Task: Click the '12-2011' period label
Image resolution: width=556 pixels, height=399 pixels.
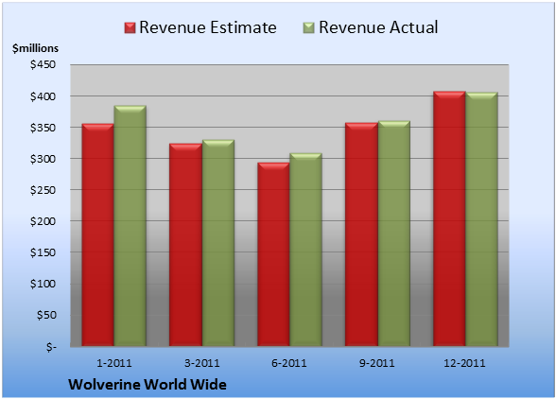Action: [464, 363]
